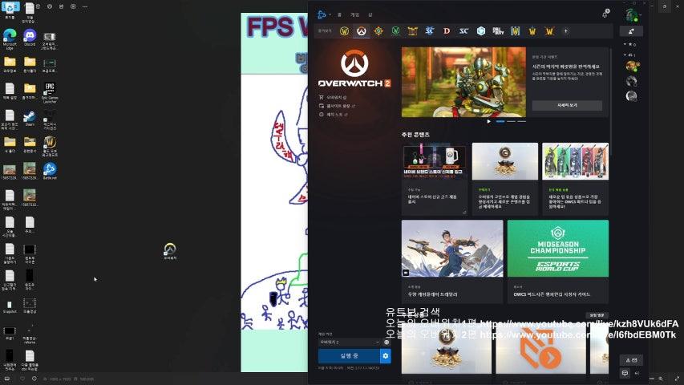Open game settings gear beside play button
The height and width of the screenshot is (385, 684).
click(x=386, y=356)
